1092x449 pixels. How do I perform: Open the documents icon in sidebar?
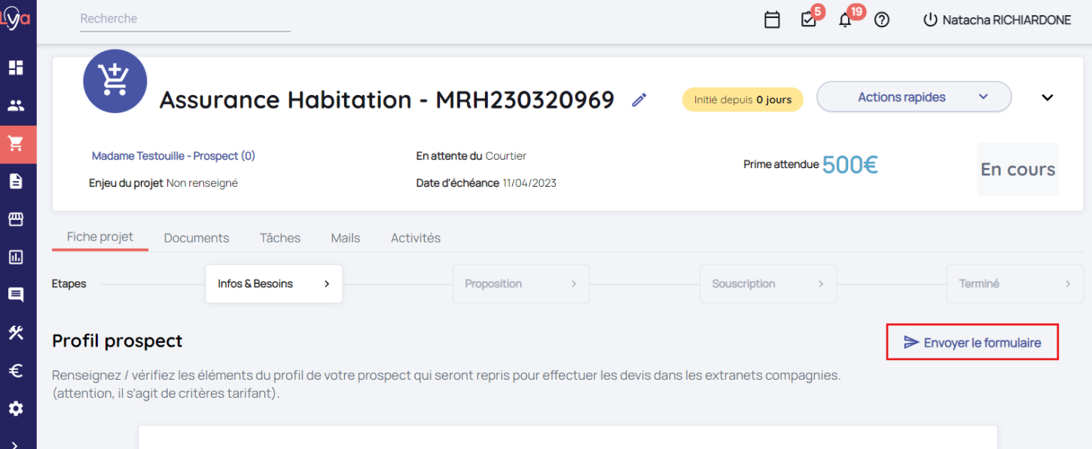(x=16, y=181)
